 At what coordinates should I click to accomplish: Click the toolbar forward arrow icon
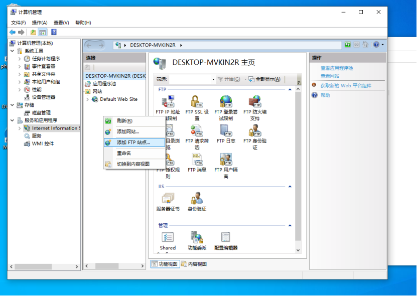[21, 32]
